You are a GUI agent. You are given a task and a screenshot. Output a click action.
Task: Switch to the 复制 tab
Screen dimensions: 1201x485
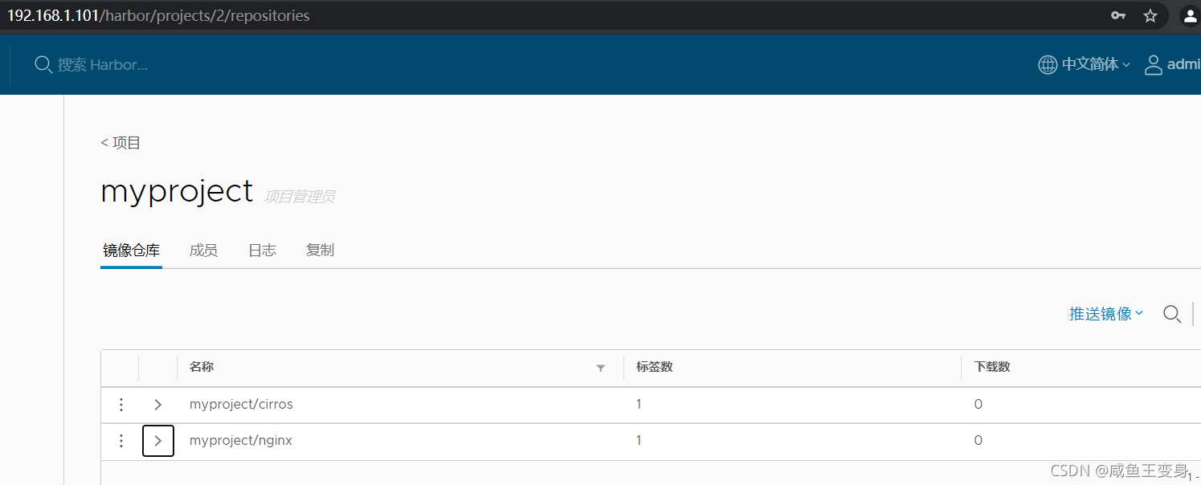click(x=320, y=251)
